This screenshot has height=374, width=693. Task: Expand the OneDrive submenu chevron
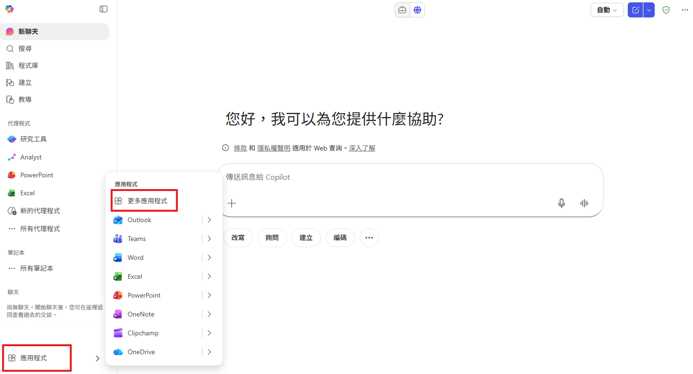[209, 352]
